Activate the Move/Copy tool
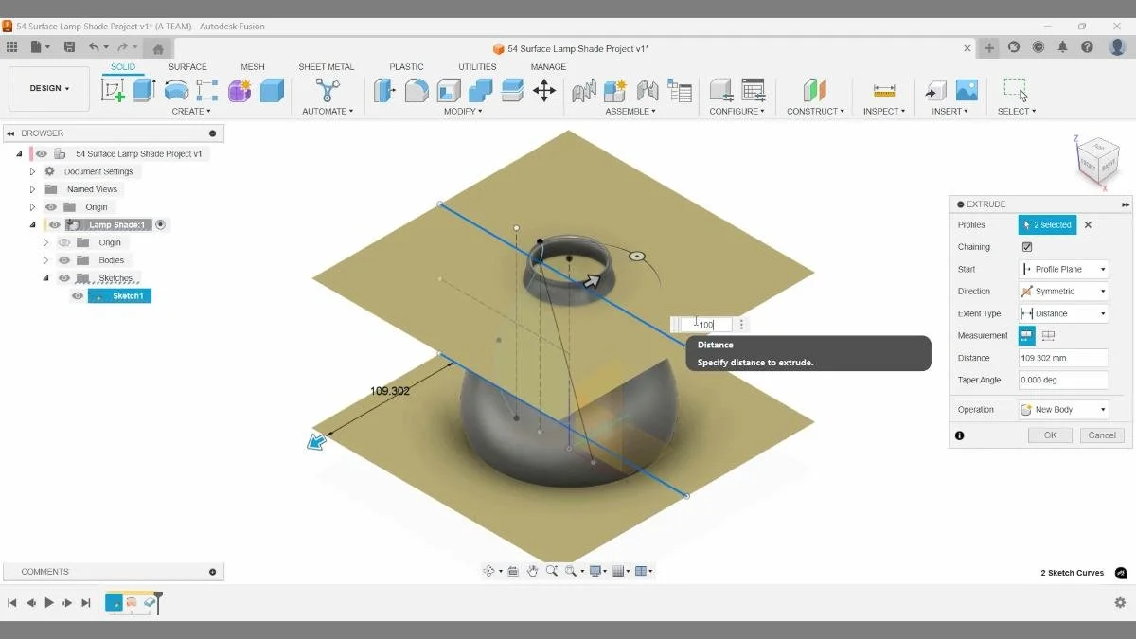1136x639 pixels. point(544,90)
